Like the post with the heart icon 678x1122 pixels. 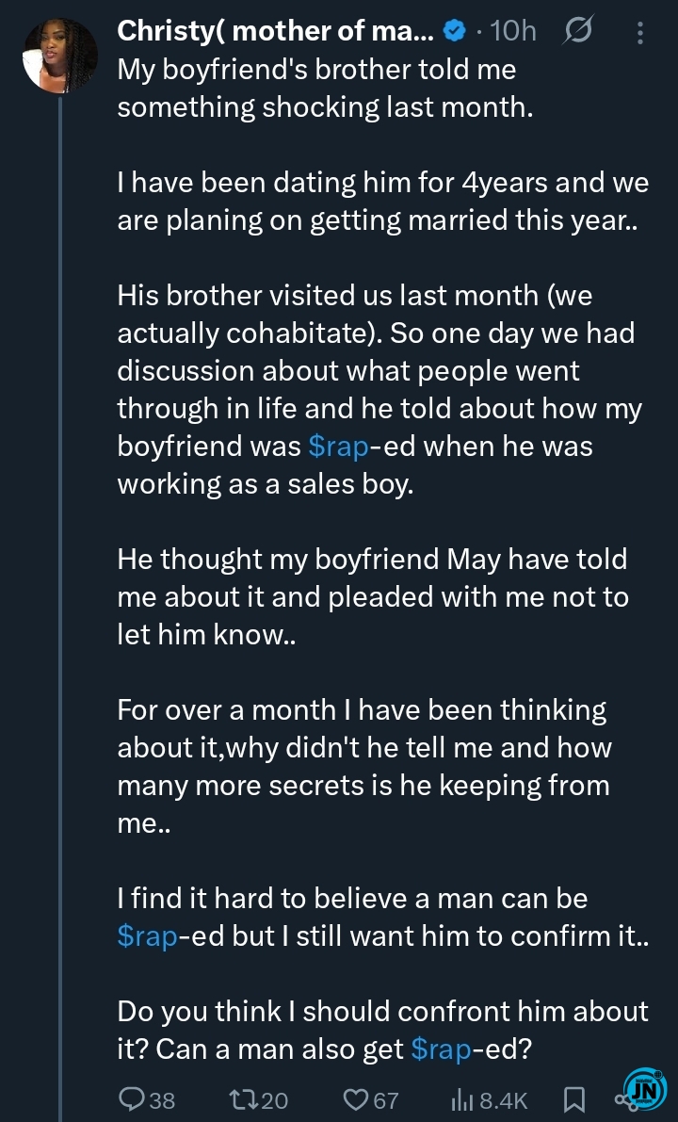coord(356,1099)
